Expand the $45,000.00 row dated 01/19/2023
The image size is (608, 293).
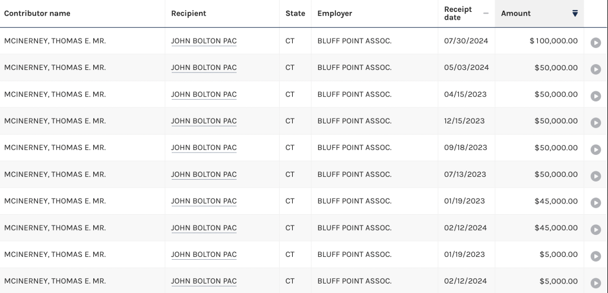point(596,203)
